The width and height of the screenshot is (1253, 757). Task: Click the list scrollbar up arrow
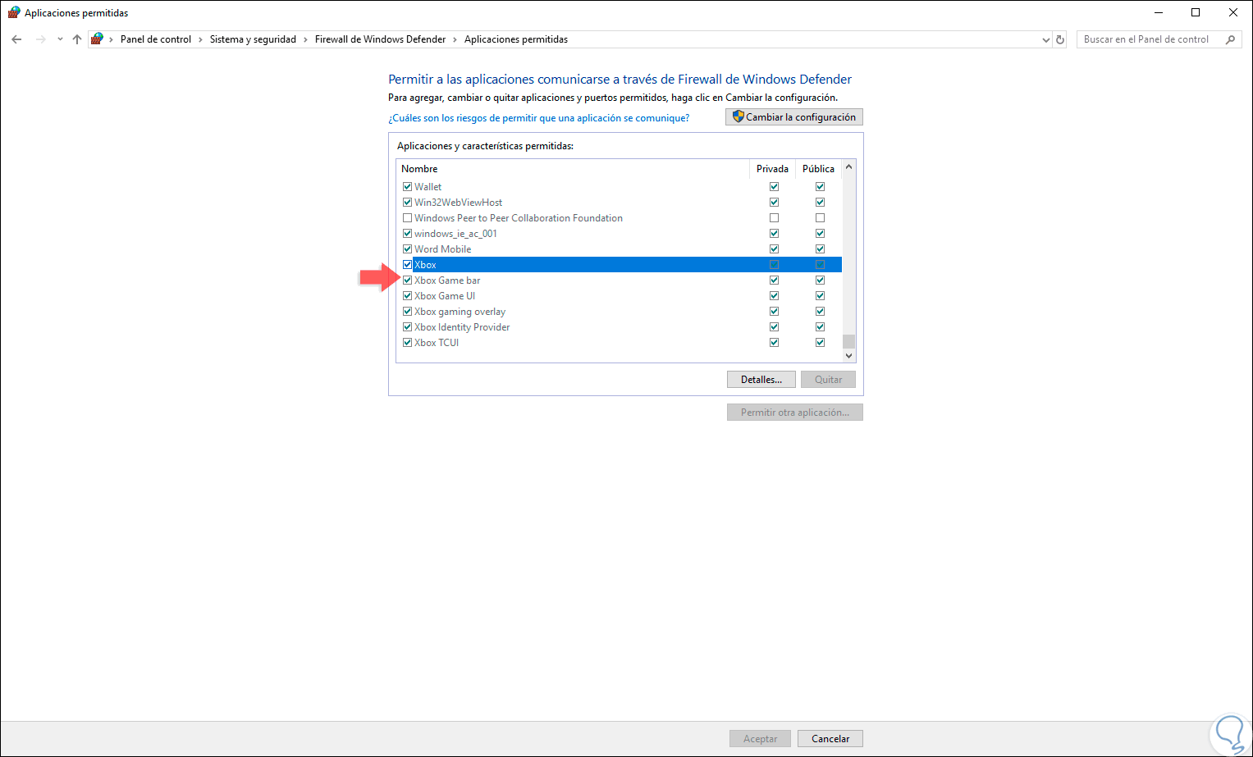[848, 167]
